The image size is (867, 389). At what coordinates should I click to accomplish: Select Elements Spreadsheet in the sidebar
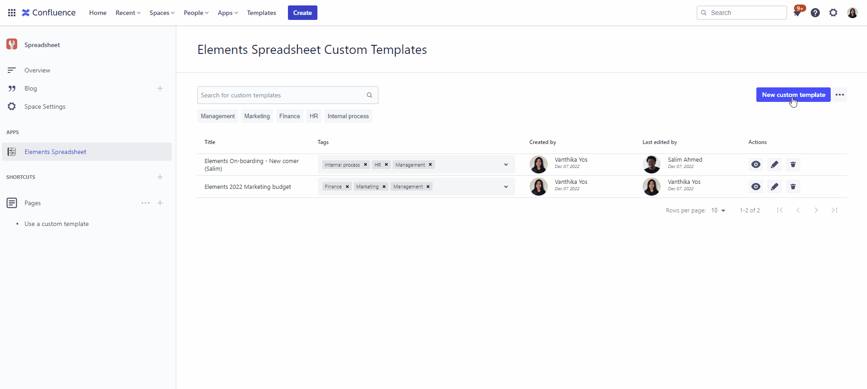coord(55,152)
